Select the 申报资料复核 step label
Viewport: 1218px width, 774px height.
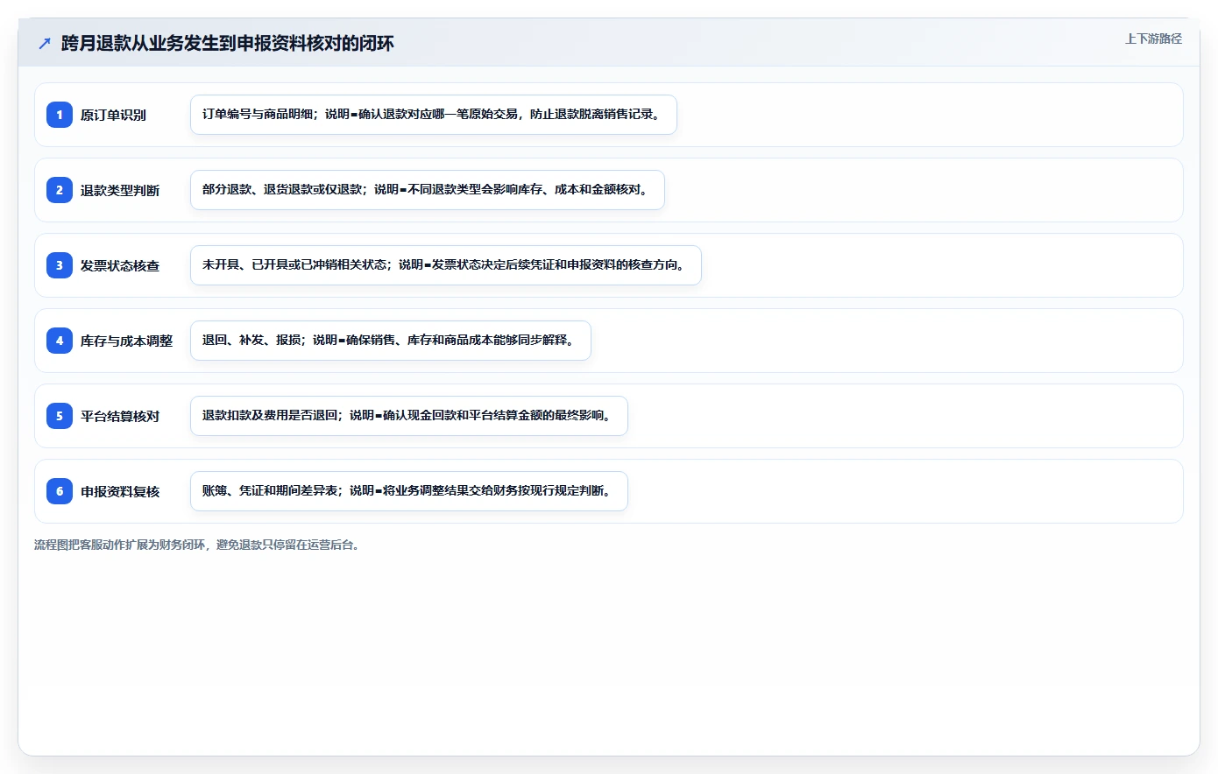tap(120, 491)
